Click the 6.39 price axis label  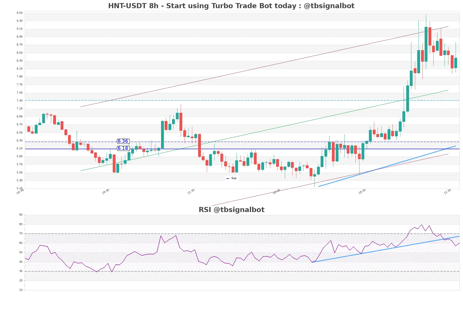pyautogui.click(x=19, y=140)
